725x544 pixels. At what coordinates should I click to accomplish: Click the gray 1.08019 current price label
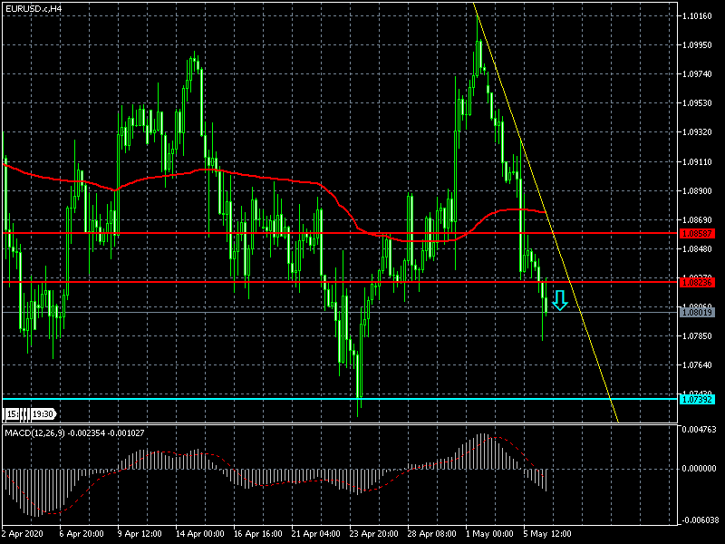(697, 313)
